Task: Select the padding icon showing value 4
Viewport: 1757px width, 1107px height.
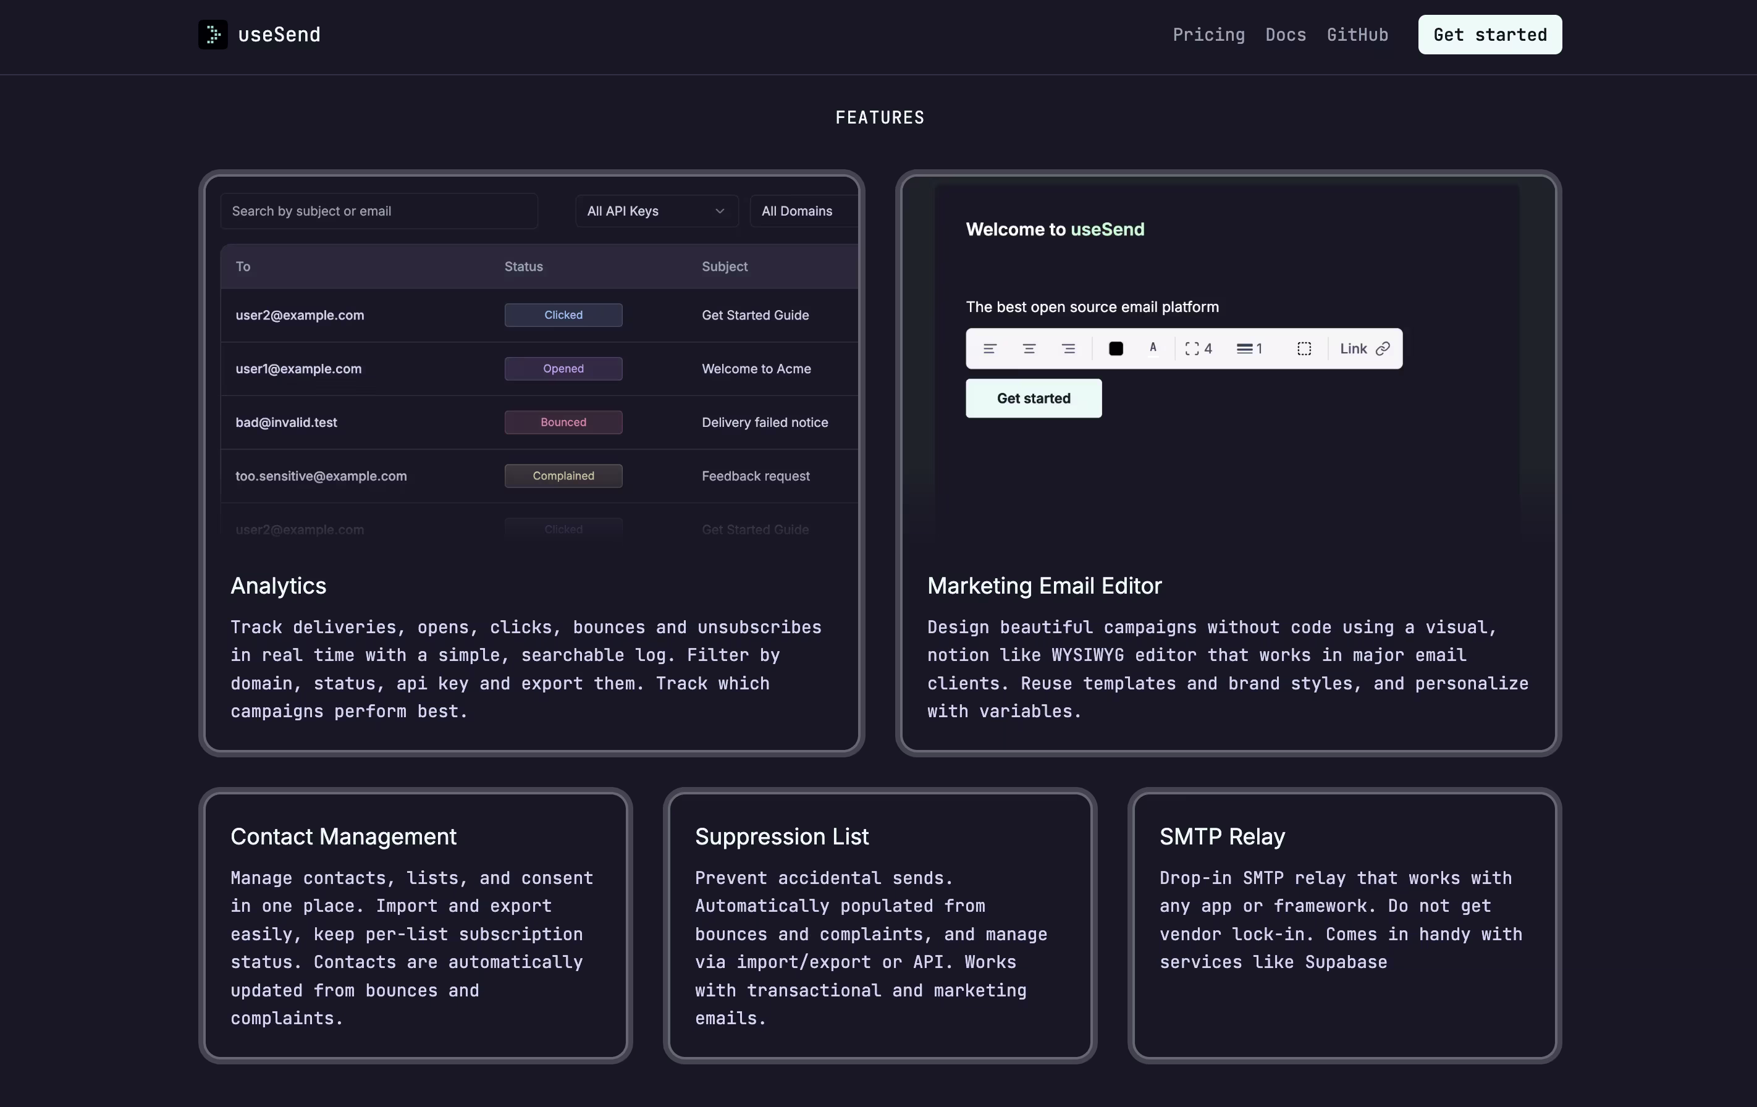Action: (1198, 348)
